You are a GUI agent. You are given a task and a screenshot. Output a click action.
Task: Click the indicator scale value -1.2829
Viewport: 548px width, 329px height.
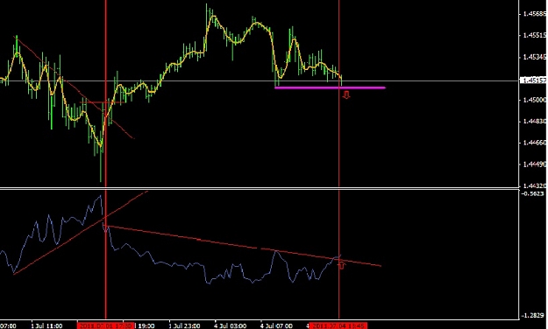click(x=533, y=315)
